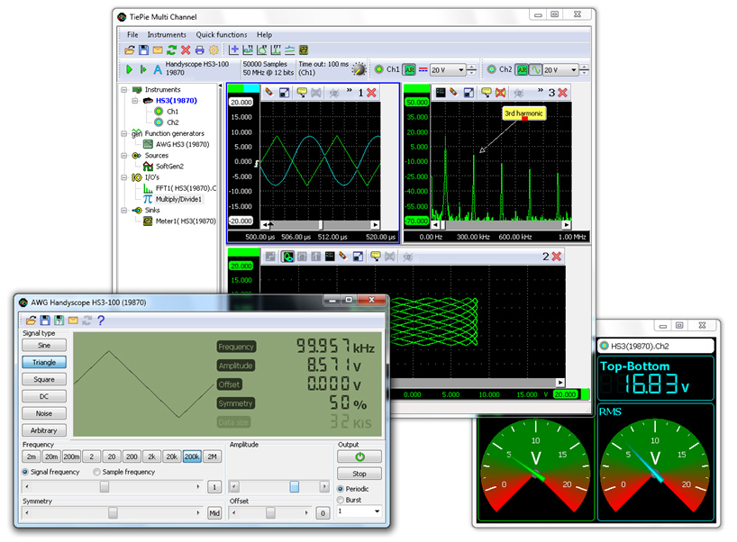
Task: Click the one-shot measurement play icon
Action: click(143, 69)
